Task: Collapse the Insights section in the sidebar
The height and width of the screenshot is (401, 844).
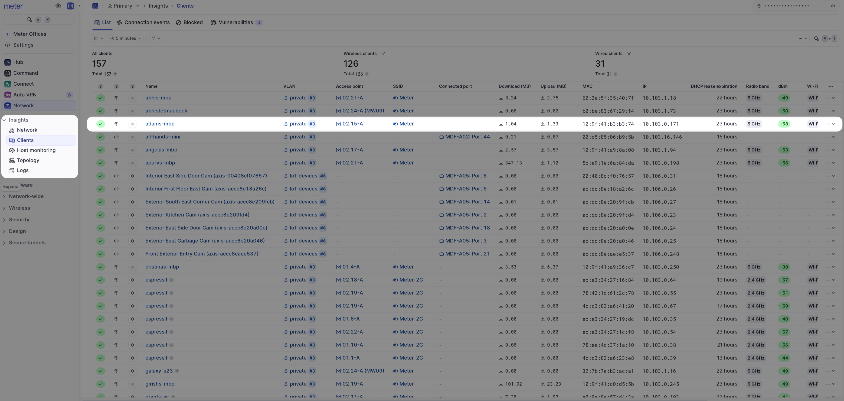Action: click(x=4, y=120)
